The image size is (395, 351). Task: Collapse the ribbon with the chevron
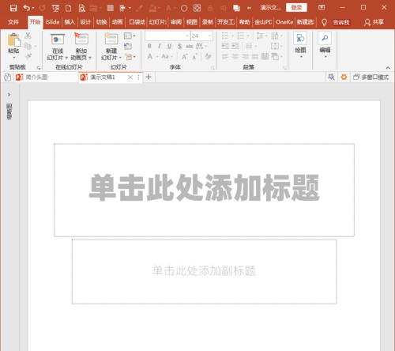coord(388,68)
